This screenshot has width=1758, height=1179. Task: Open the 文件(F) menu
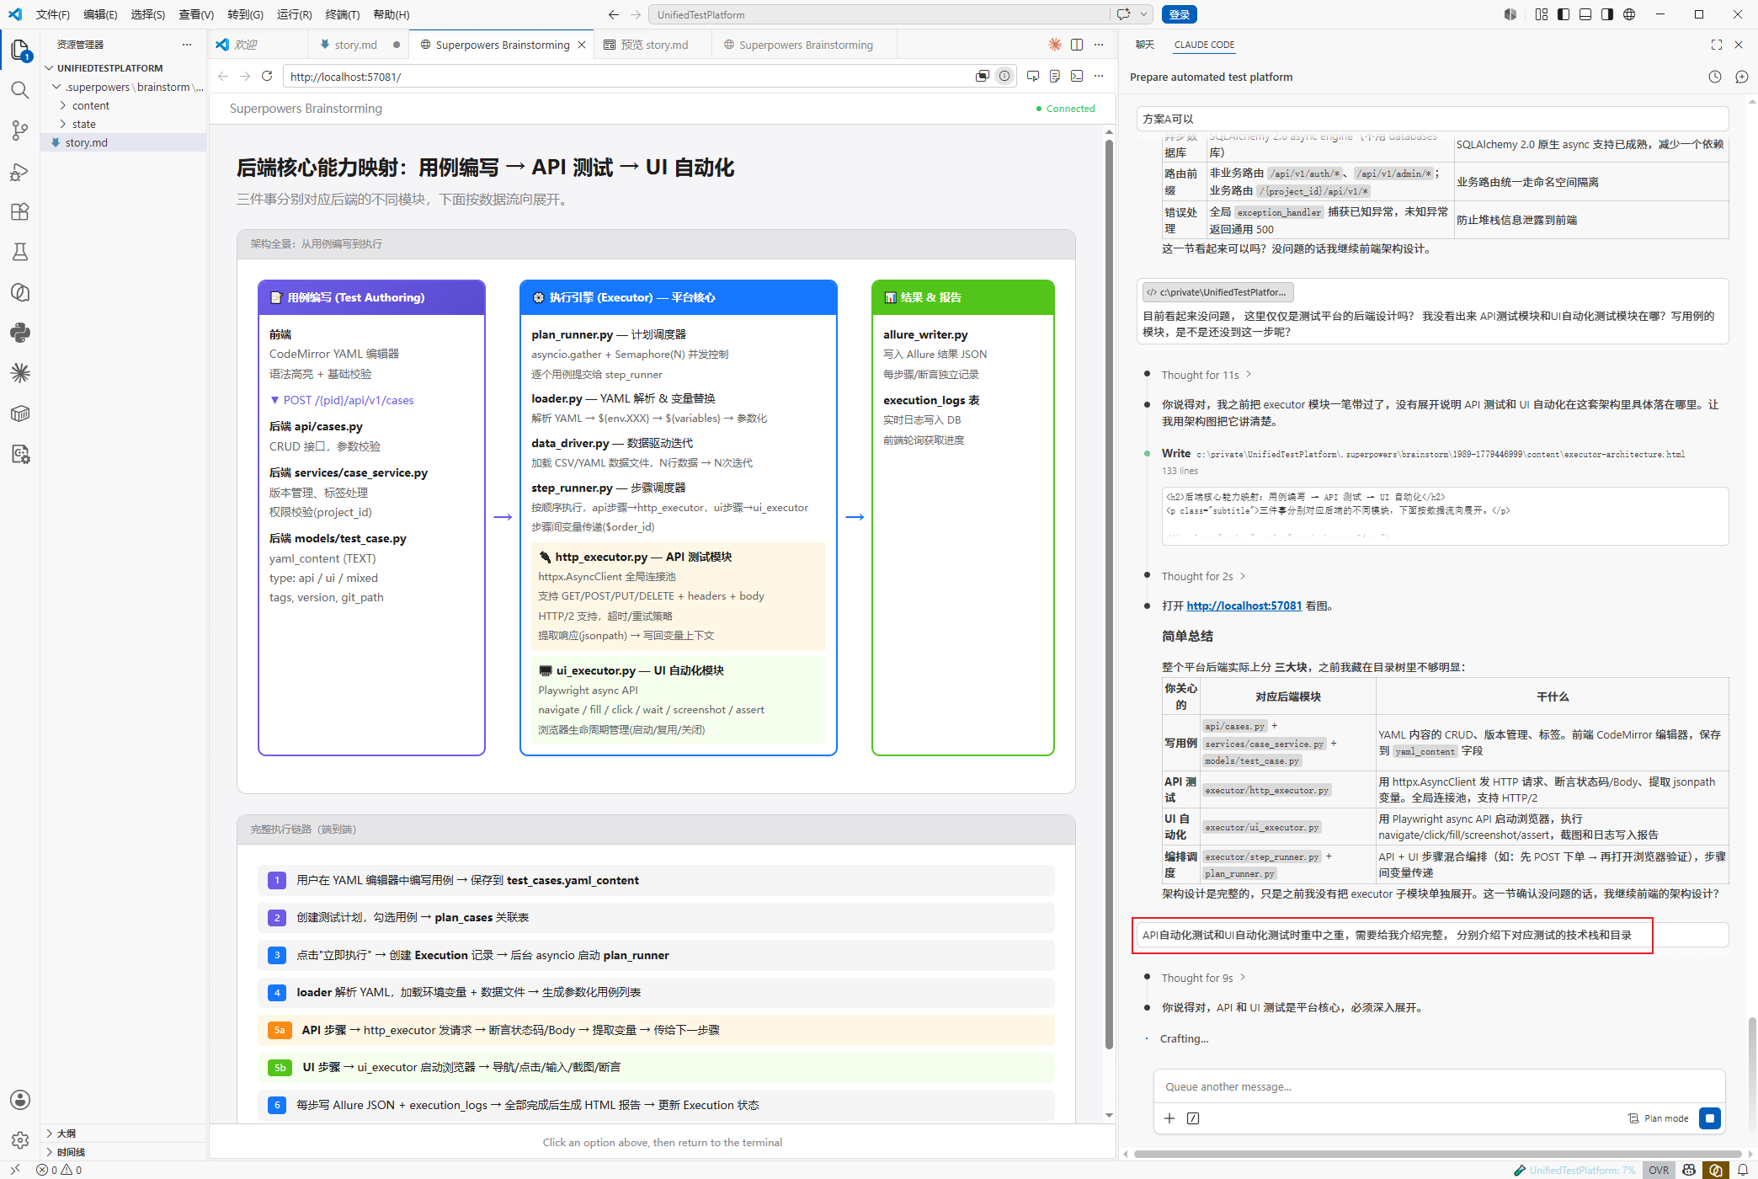tap(53, 14)
